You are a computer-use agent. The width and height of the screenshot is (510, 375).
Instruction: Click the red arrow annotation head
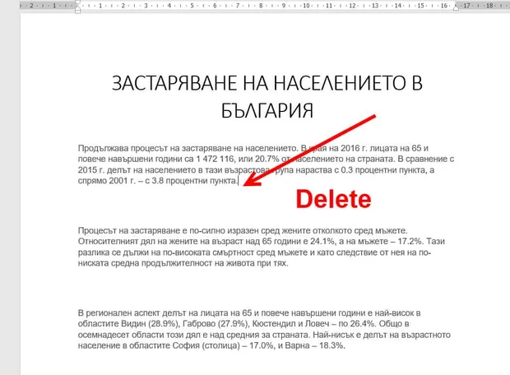click(252, 182)
